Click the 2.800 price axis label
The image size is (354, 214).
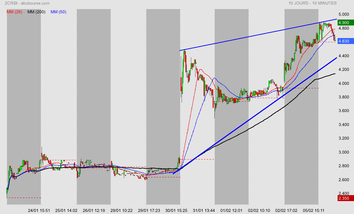344,166
